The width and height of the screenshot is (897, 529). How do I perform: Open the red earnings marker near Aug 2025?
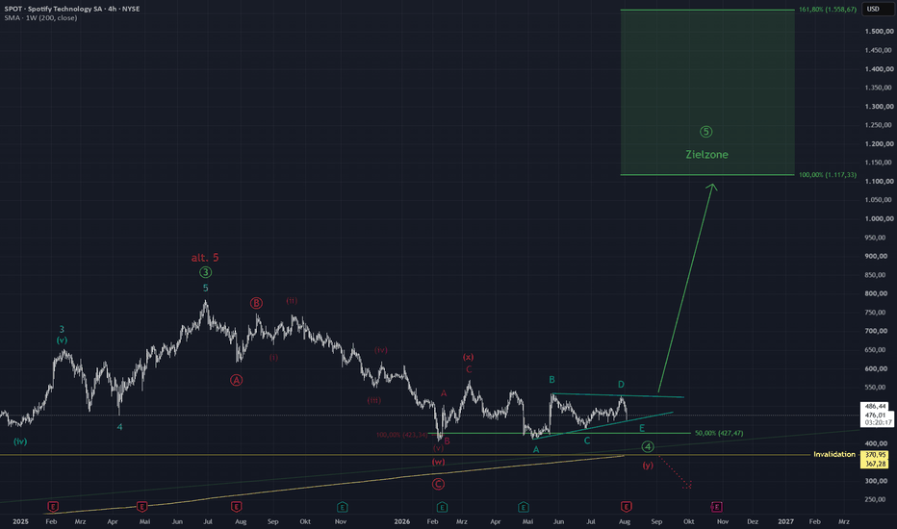click(236, 507)
